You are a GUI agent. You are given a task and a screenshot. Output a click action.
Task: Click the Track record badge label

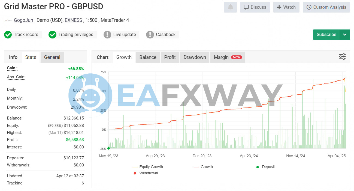pyautogui.click(x=26, y=35)
